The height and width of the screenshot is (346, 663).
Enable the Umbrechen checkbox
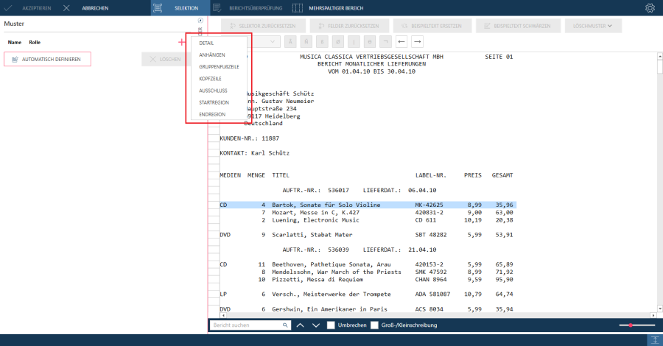[331, 325]
